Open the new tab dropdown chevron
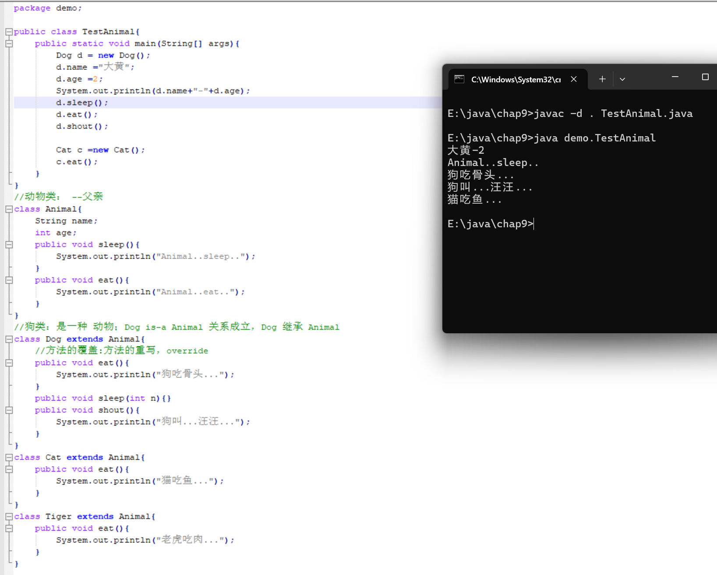Image resolution: width=717 pixels, height=575 pixels. (622, 79)
